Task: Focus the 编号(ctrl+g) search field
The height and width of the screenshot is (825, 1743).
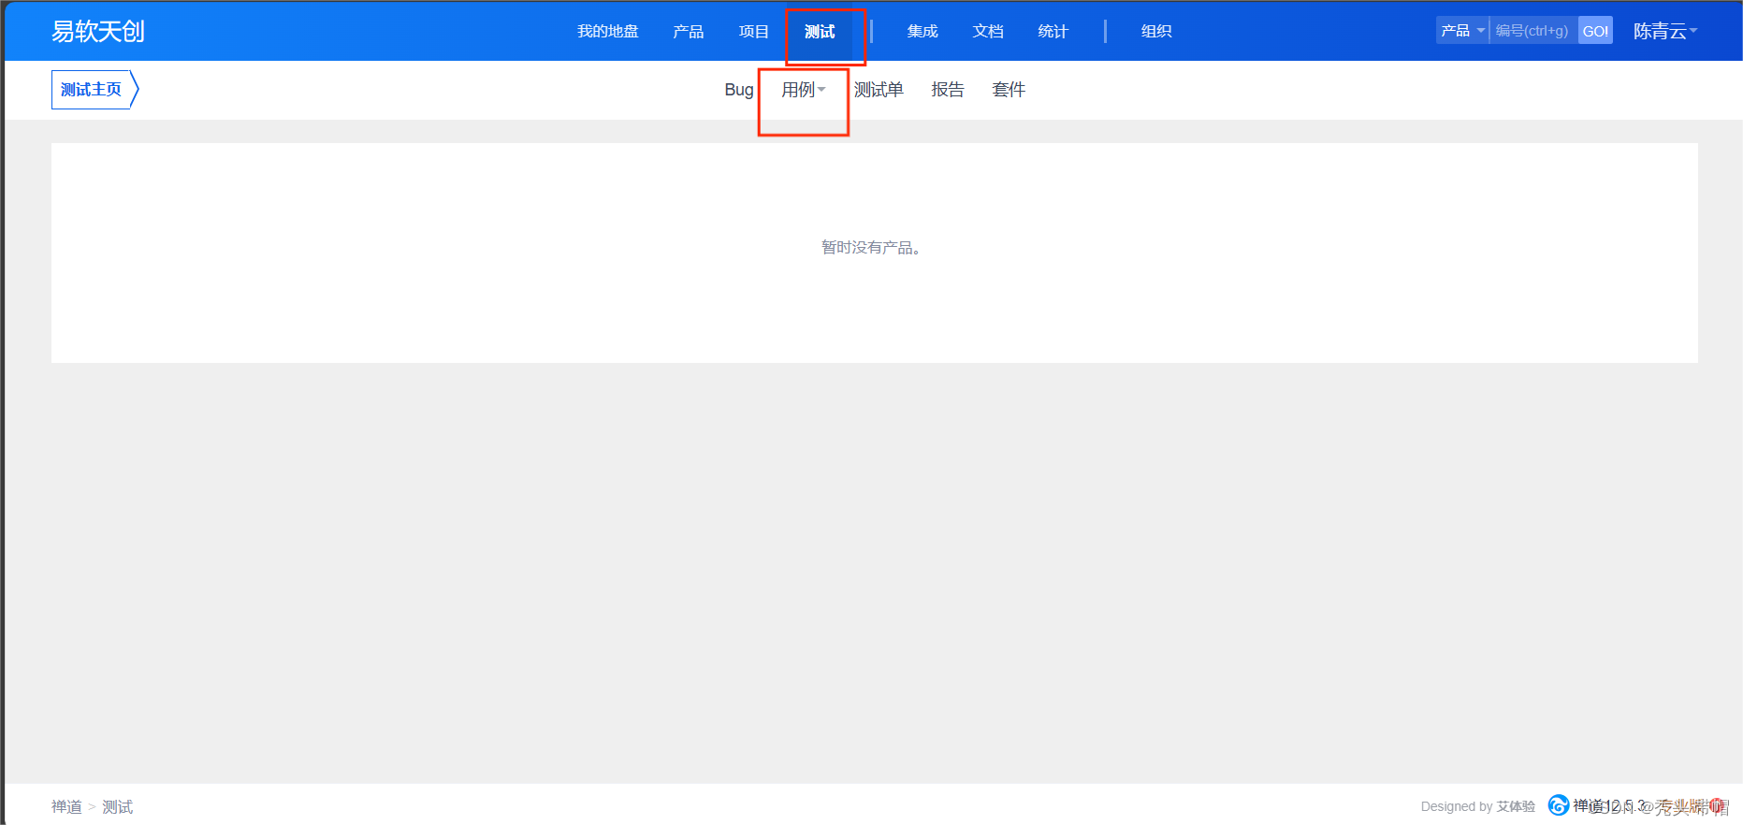Action: pyautogui.click(x=1533, y=31)
